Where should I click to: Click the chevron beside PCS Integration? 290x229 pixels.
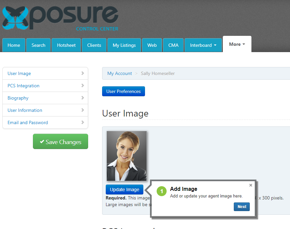pyautogui.click(x=83, y=85)
